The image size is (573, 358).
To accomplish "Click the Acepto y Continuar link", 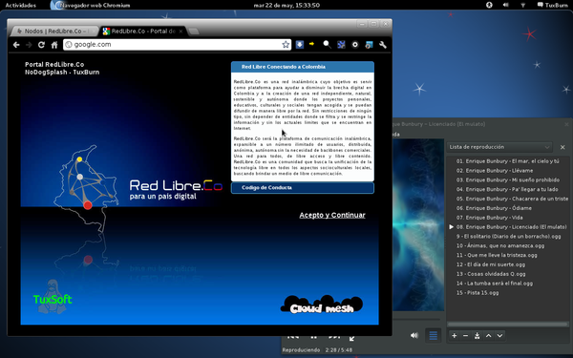I will click(x=332, y=215).
